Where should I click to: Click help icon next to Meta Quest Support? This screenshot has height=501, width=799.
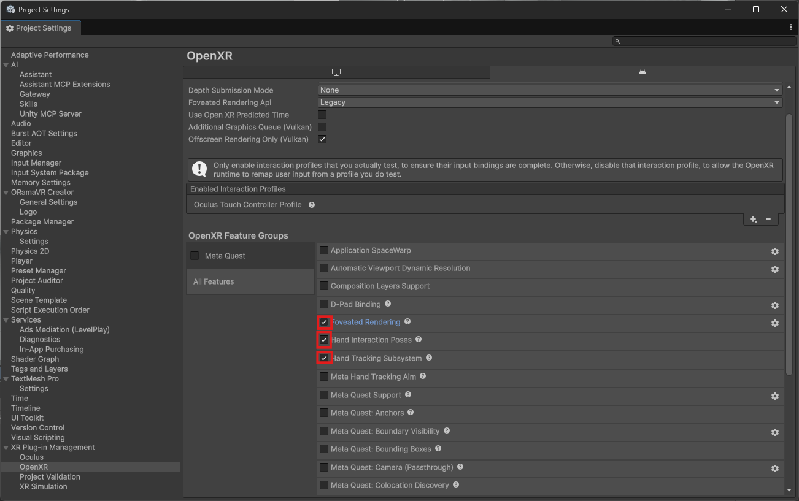pos(408,394)
